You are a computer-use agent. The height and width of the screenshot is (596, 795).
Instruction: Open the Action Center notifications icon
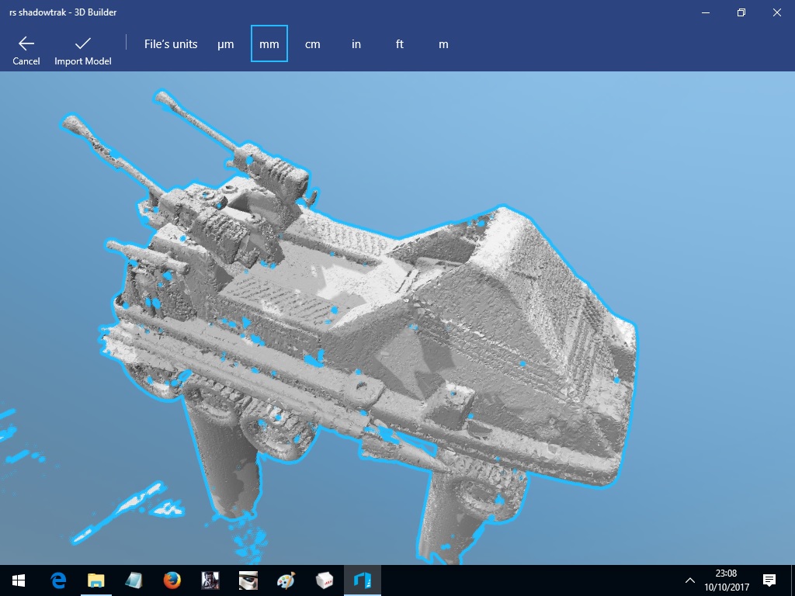[769, 580]
